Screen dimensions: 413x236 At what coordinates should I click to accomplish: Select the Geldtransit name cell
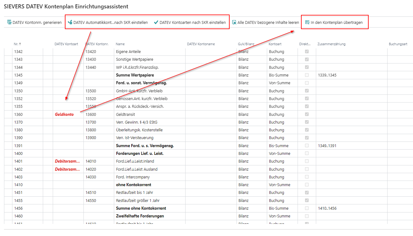(125, 114)
